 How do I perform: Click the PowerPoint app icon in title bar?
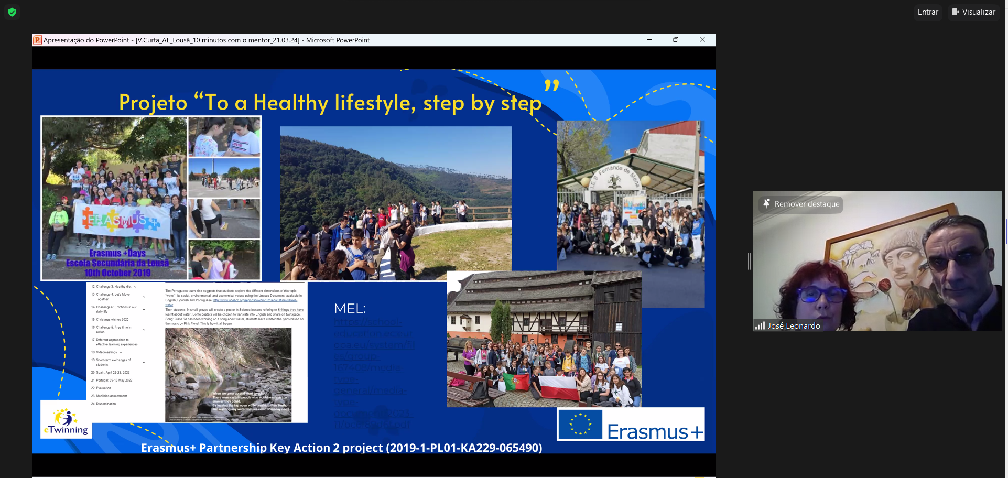point(37,40)
